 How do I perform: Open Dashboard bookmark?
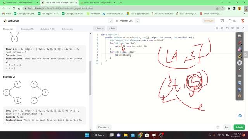tap(93, 14)
